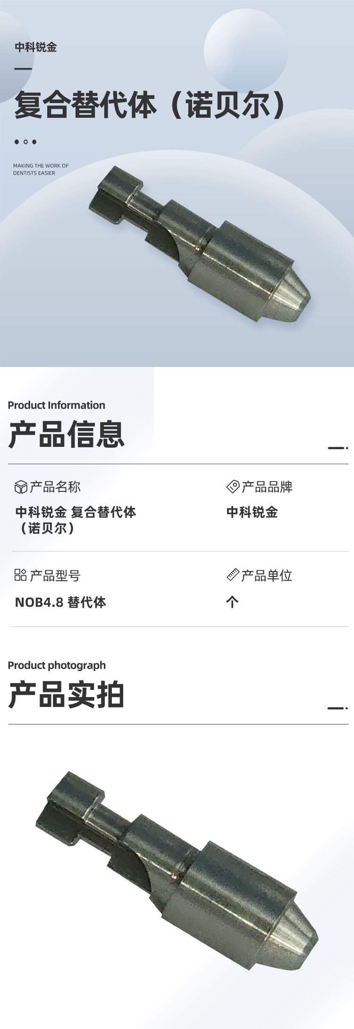Viewport: 354px width, 1029px height.
Task: Select the hollow middle dot under the title
Action: tap(25, 142)
